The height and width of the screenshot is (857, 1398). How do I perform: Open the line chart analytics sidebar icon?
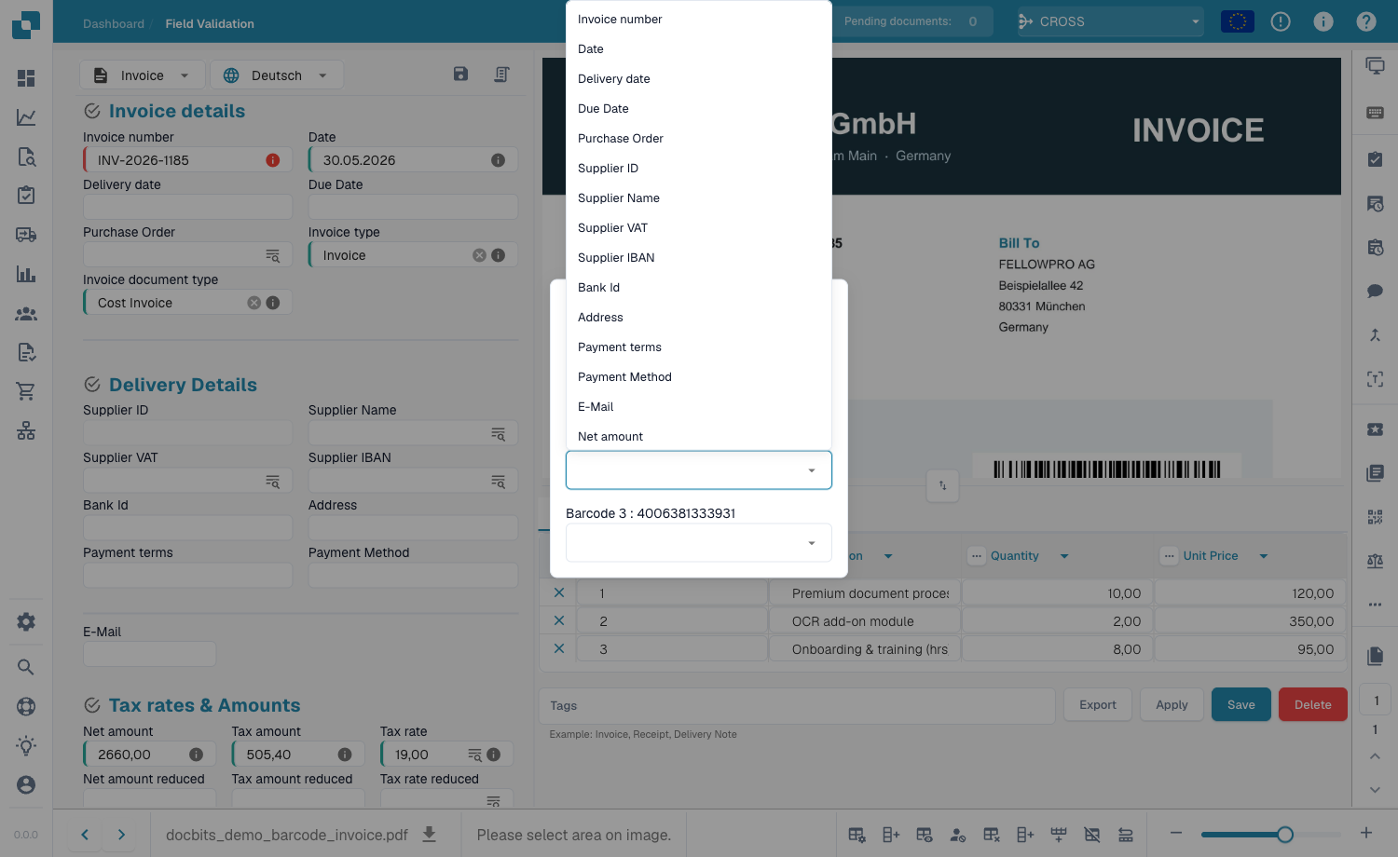26,117
